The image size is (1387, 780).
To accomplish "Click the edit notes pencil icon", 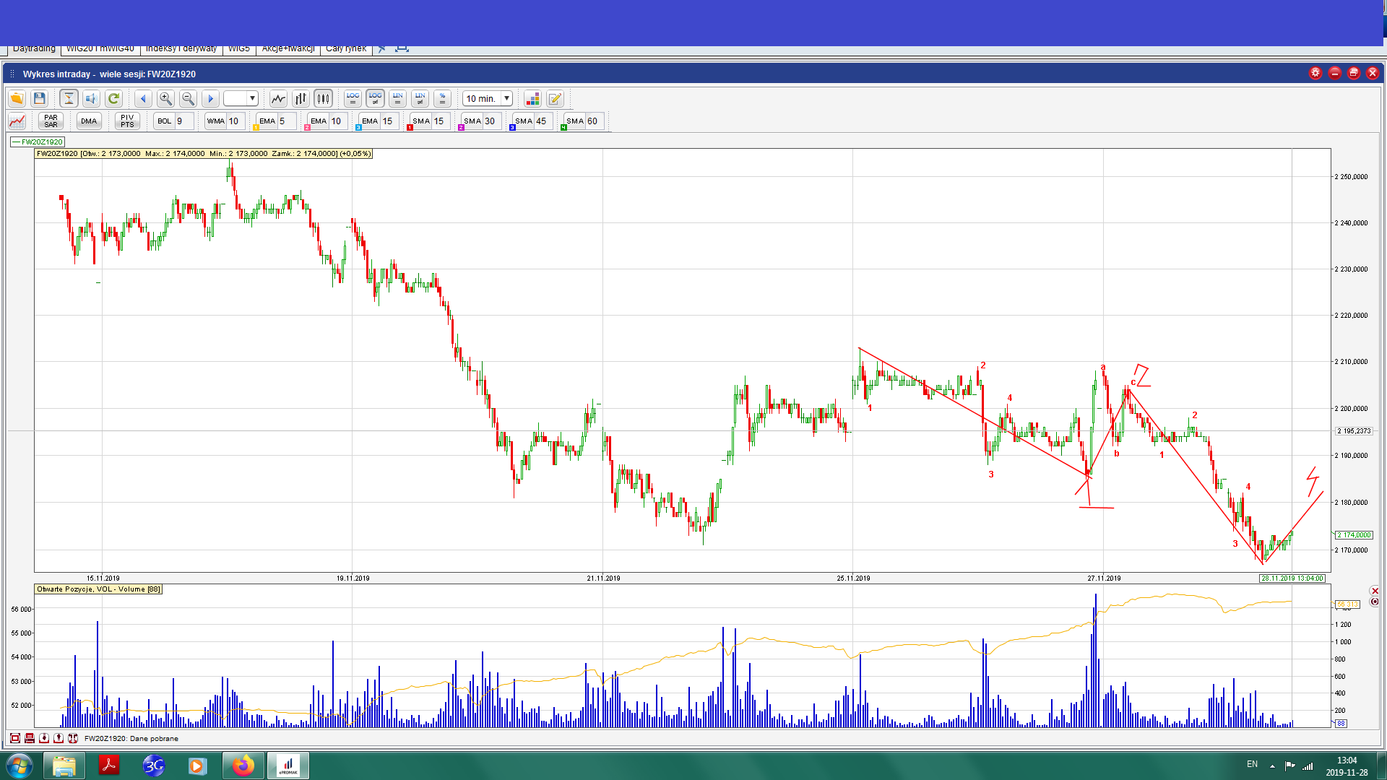I will 555,99.
